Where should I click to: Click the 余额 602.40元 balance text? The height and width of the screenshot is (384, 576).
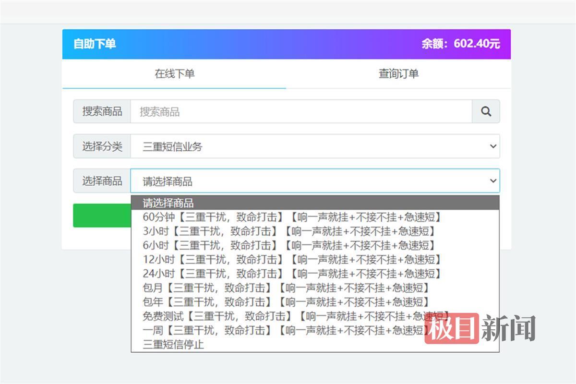(x=460, y=44)
